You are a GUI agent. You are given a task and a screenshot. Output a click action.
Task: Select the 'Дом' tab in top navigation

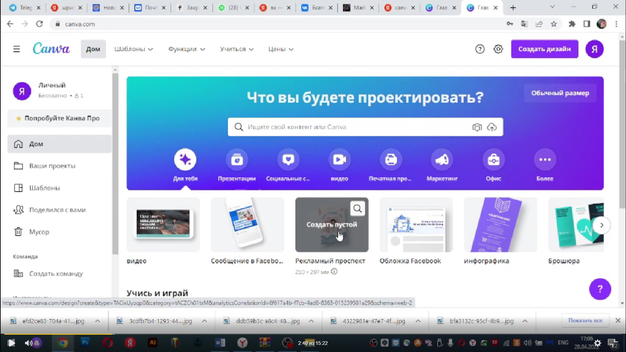(x=93, y=49)
